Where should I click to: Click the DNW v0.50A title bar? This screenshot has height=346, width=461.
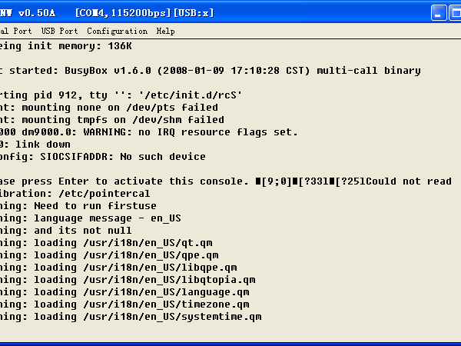pos(192,13)
